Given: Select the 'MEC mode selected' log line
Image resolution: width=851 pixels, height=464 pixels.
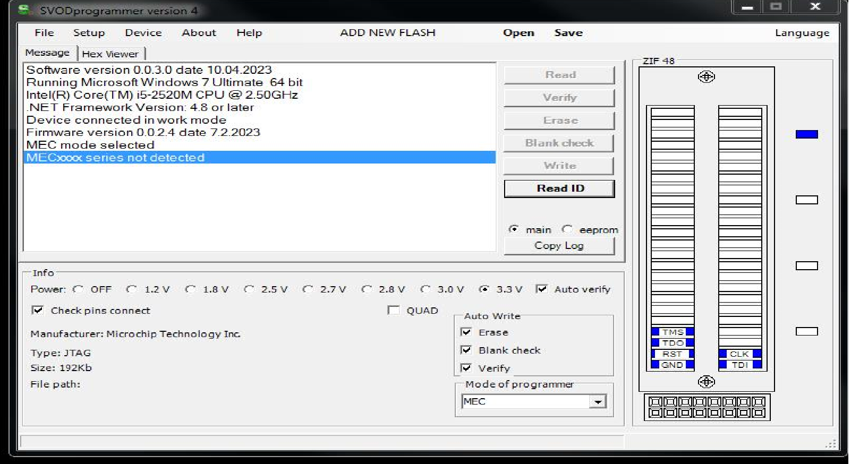Looking at the screenshot, I should (259, 145).
